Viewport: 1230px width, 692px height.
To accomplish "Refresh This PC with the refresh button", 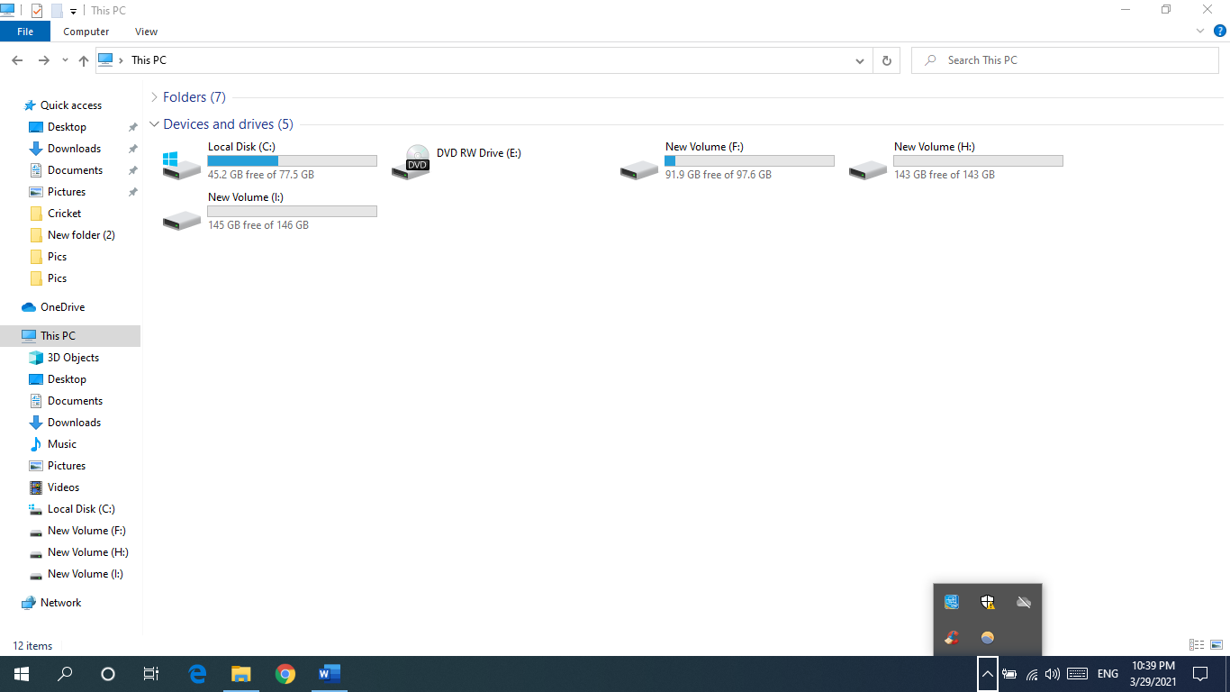I will click(887, 60).
